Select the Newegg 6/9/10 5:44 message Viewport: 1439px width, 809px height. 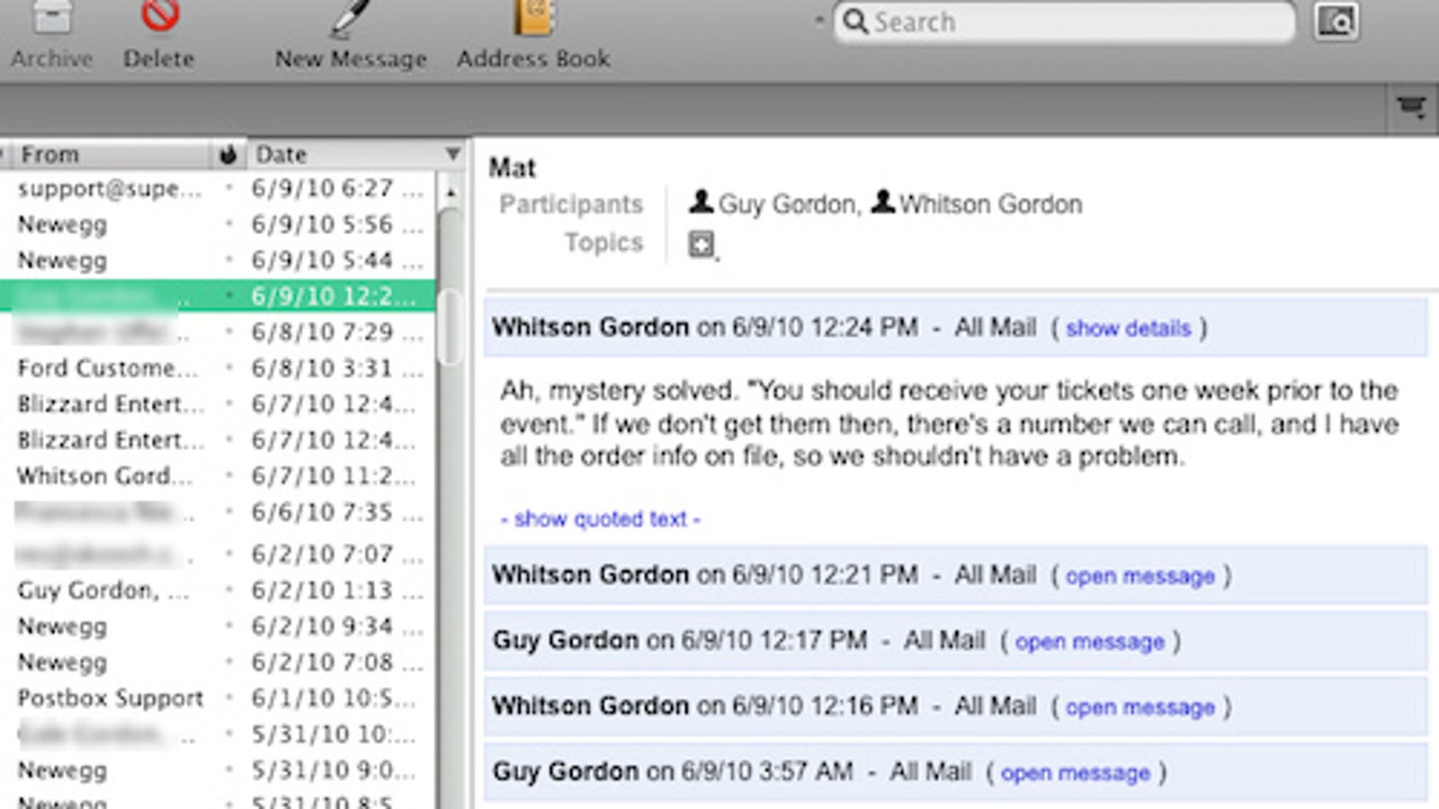point(218,261)
